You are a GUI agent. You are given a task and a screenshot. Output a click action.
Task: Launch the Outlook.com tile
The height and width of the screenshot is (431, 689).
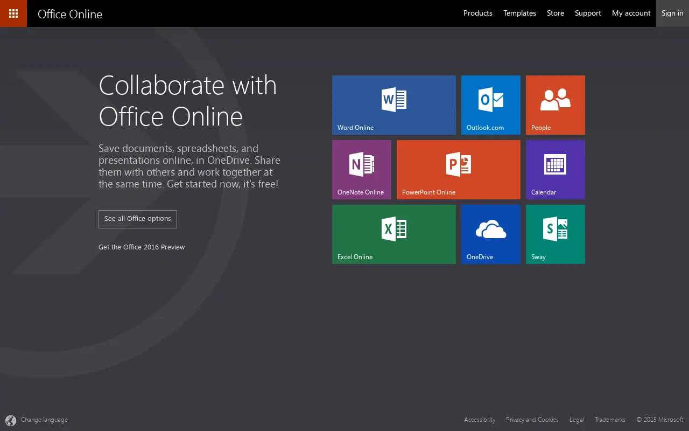(491, 105)
